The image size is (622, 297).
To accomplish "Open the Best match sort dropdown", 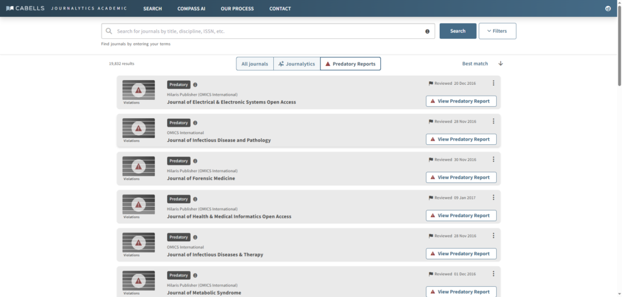I will coord(474,64).
